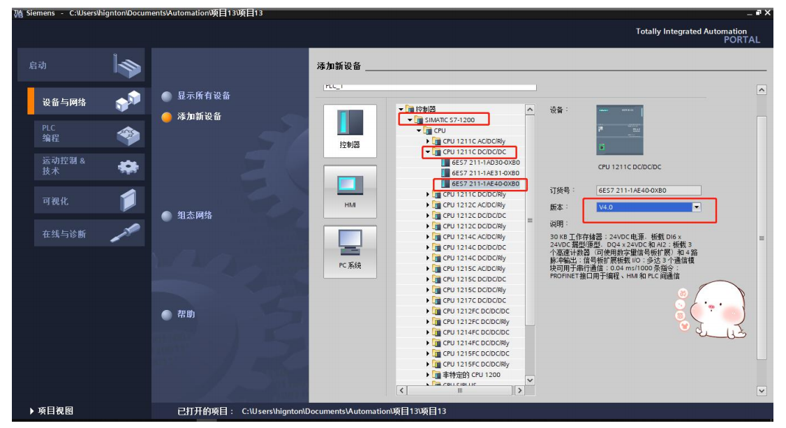
Task: Collapse the SIMATIC S7-1200 tree node
Action: (x=410, y=120)
